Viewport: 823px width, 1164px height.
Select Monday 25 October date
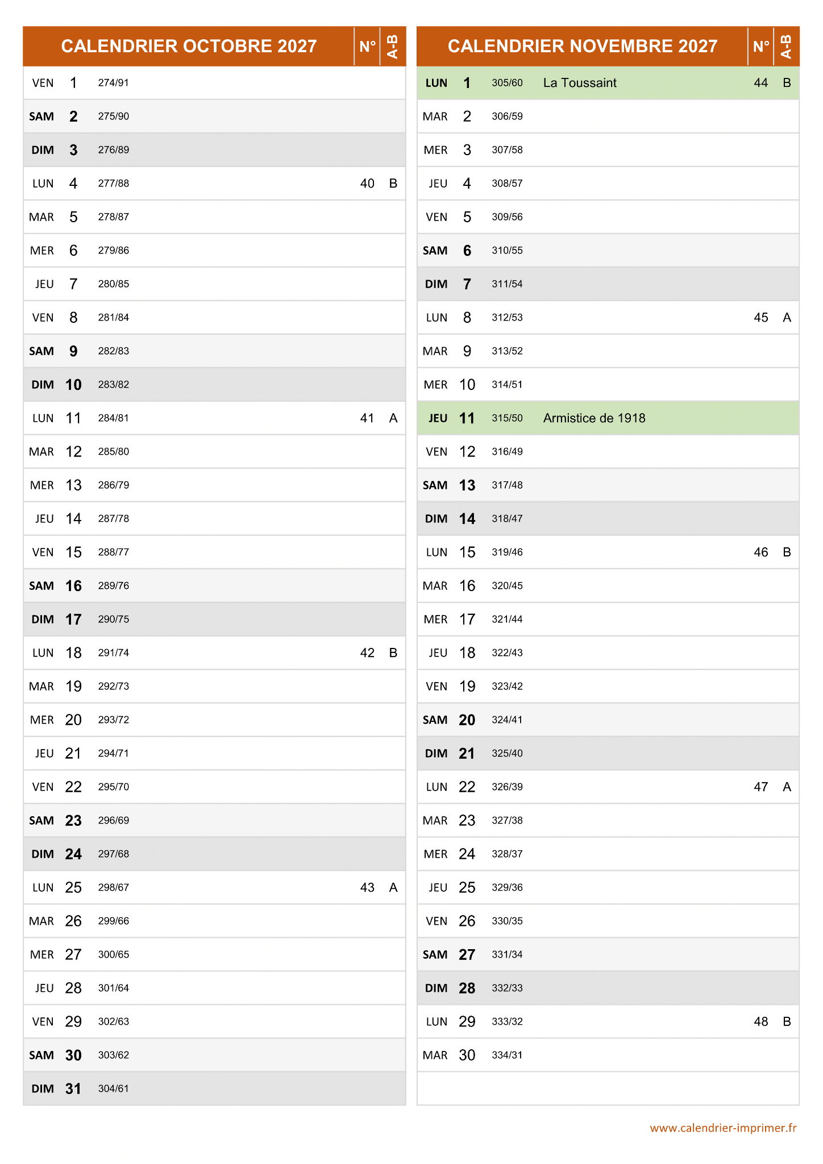(73, 888)
